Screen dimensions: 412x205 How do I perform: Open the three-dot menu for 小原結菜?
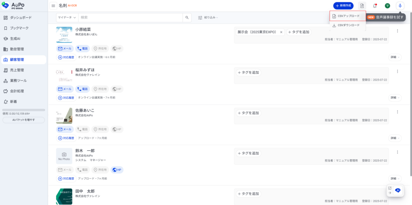[397, 31]
